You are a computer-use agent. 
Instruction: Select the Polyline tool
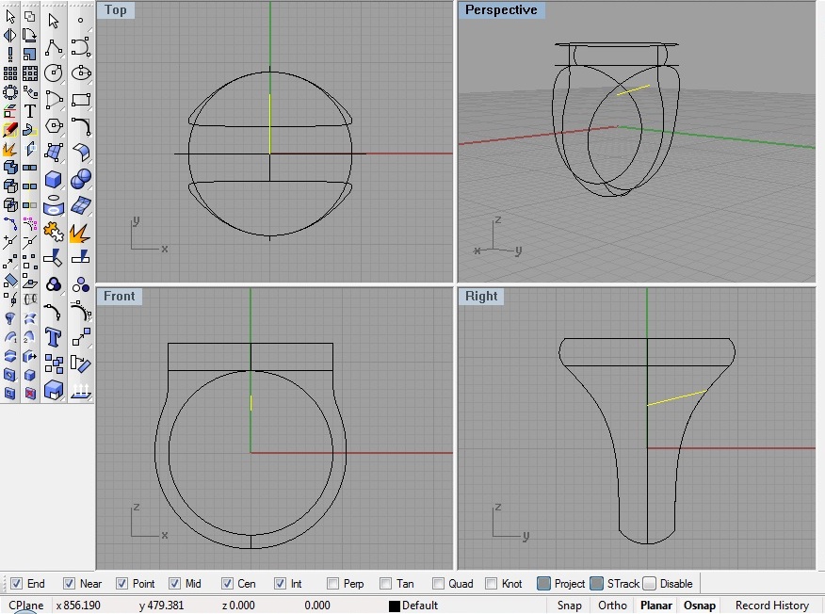(53, 48)
